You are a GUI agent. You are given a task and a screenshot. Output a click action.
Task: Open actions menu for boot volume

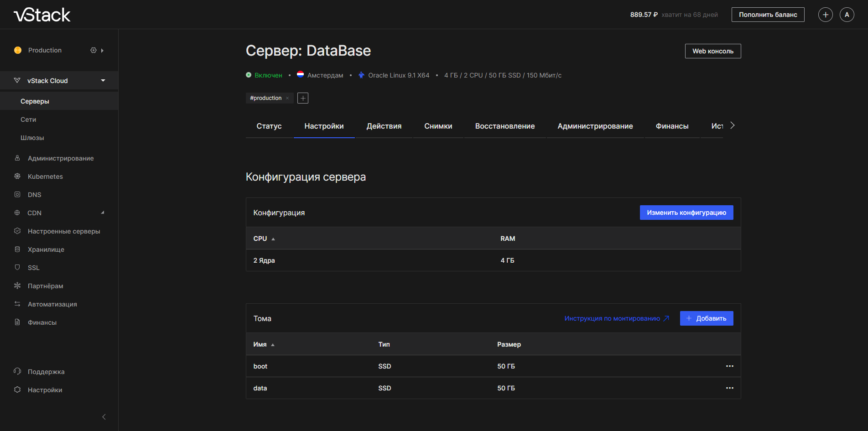click(729, 366)
